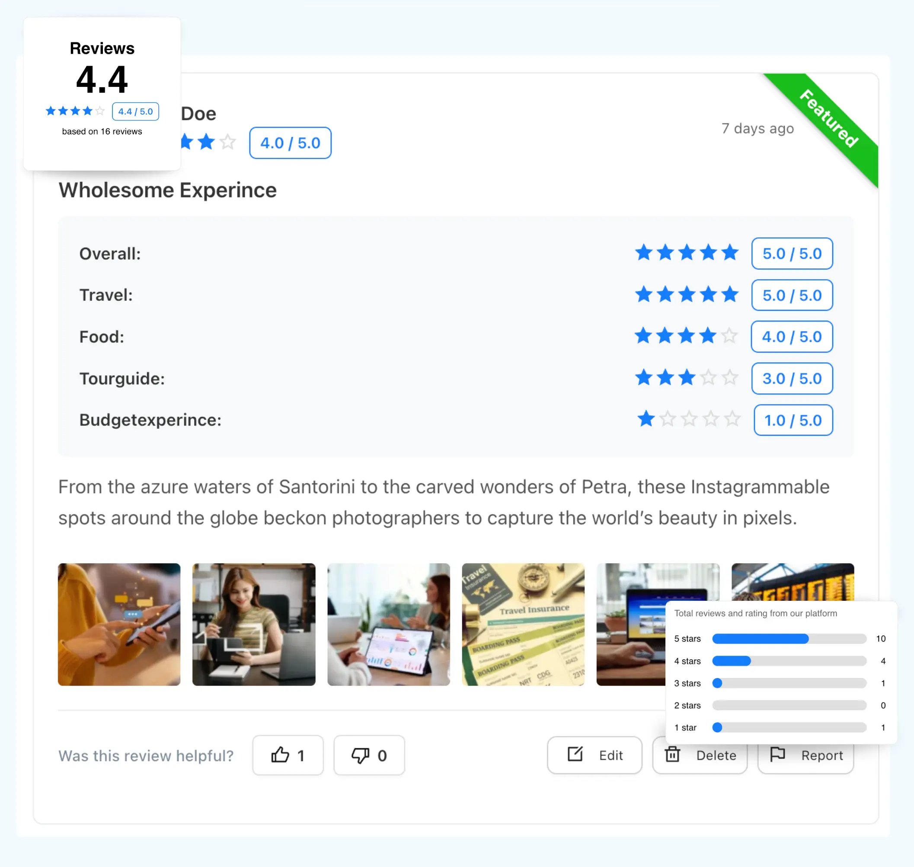Image resolution: width=914 pixels, height=867 pixels.
Task: Click the thumbs up helpful icon
Action: coord(280,755)
